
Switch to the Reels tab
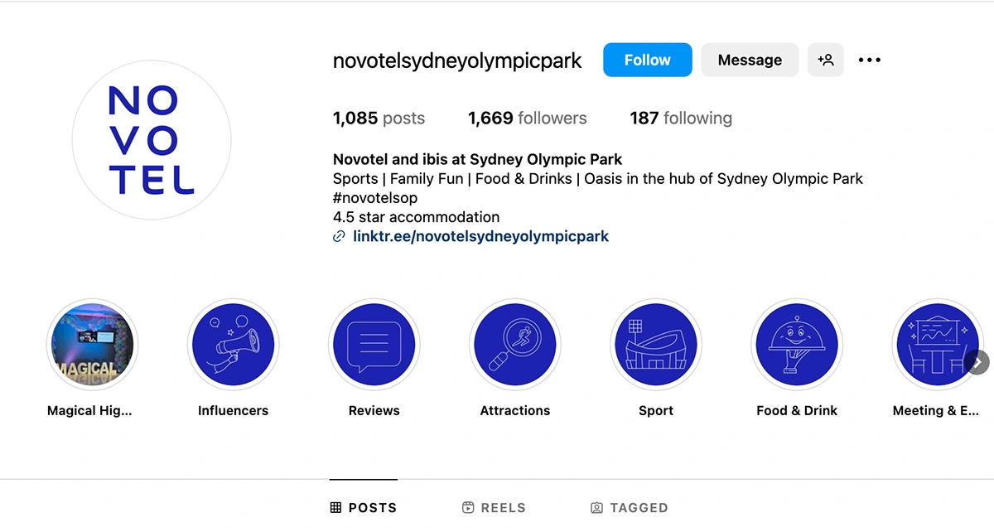[494, 508]
